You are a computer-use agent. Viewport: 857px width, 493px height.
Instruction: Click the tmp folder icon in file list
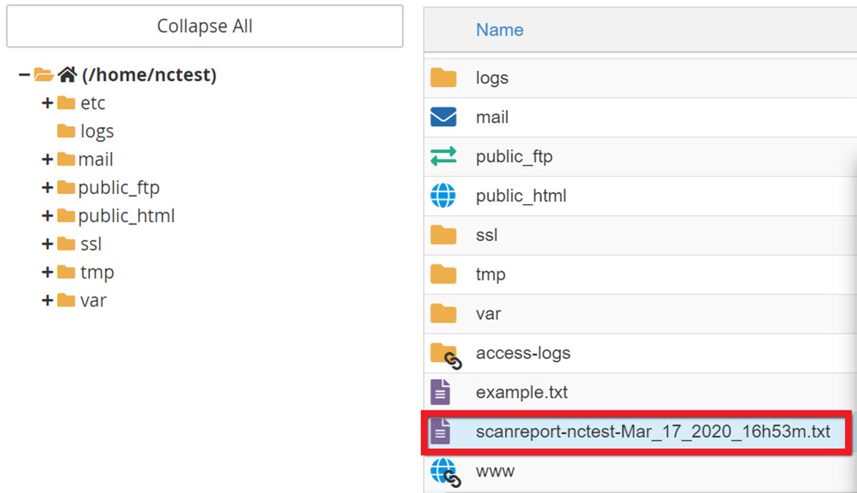[x=443, y=274]
